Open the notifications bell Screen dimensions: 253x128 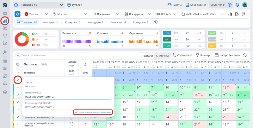click(x=237, y=5)
